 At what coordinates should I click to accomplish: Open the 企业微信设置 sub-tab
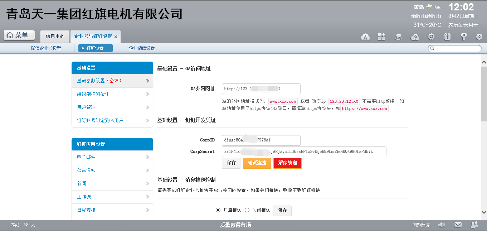pos(142,48)
